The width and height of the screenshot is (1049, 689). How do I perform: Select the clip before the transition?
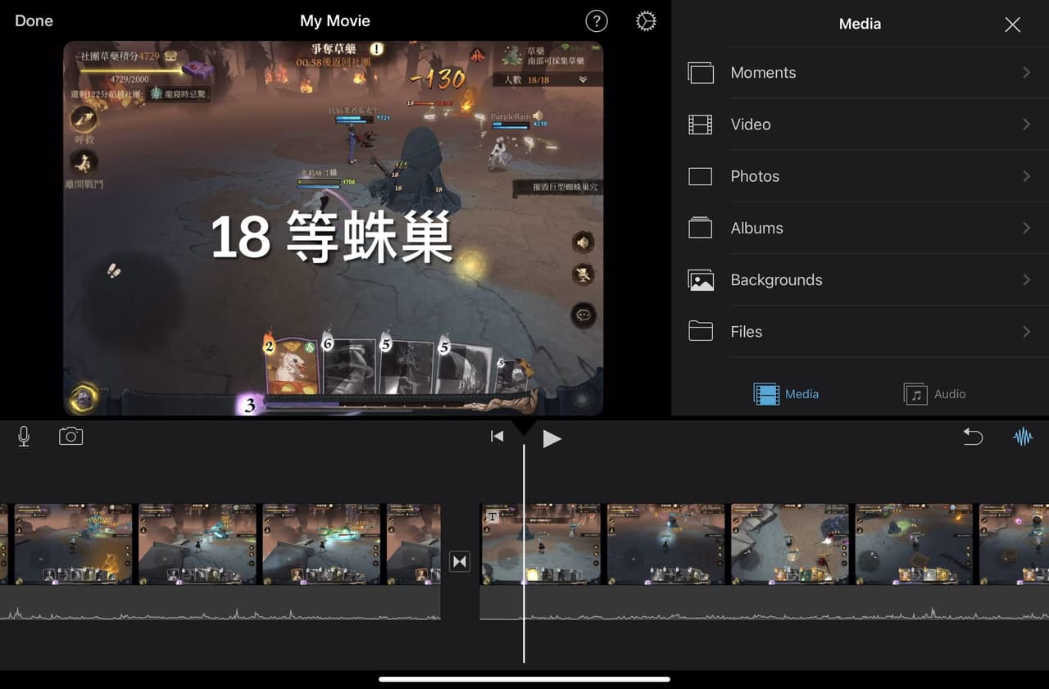point(220,544)
